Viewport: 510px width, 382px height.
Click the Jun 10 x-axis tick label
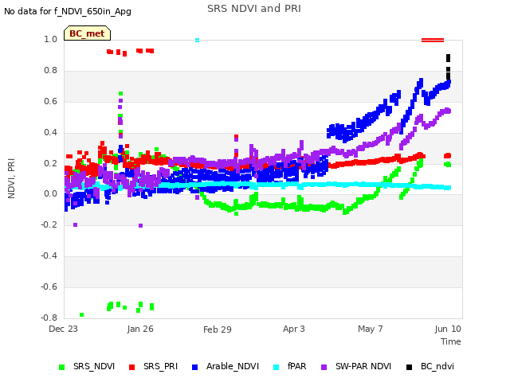pyautogui.click(x=448, y=329)
